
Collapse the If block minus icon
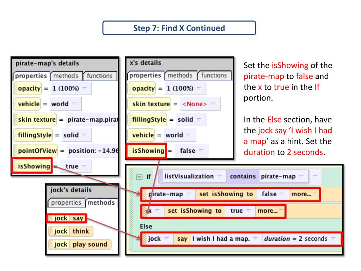(139, 177)
